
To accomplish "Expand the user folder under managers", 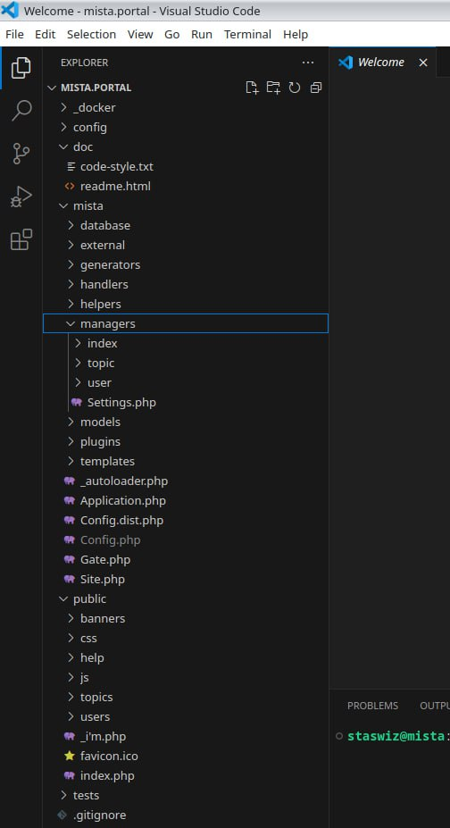I will pyautogui.click(x=186, y=383).
